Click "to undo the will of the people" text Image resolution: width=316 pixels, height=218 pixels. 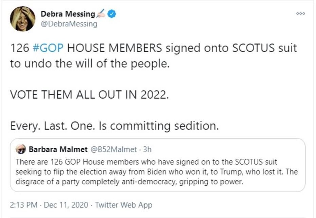[x=90, y=63]
